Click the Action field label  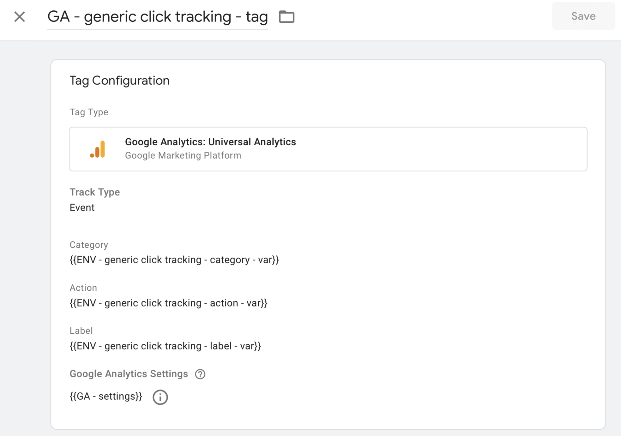click(83, 288)
